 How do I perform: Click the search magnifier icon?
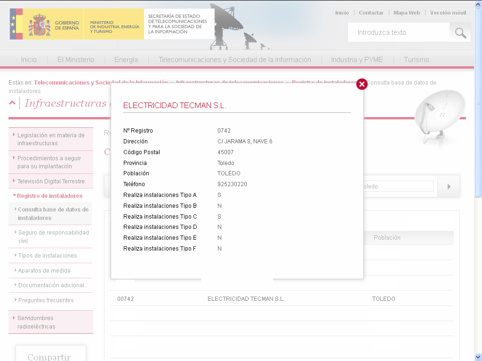tap(460, 32)
